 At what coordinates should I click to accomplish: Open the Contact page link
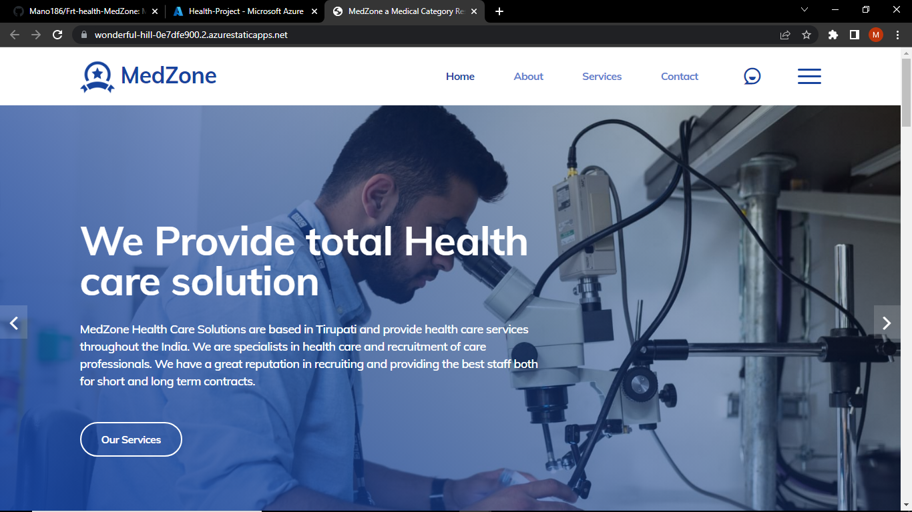(679, 76)
